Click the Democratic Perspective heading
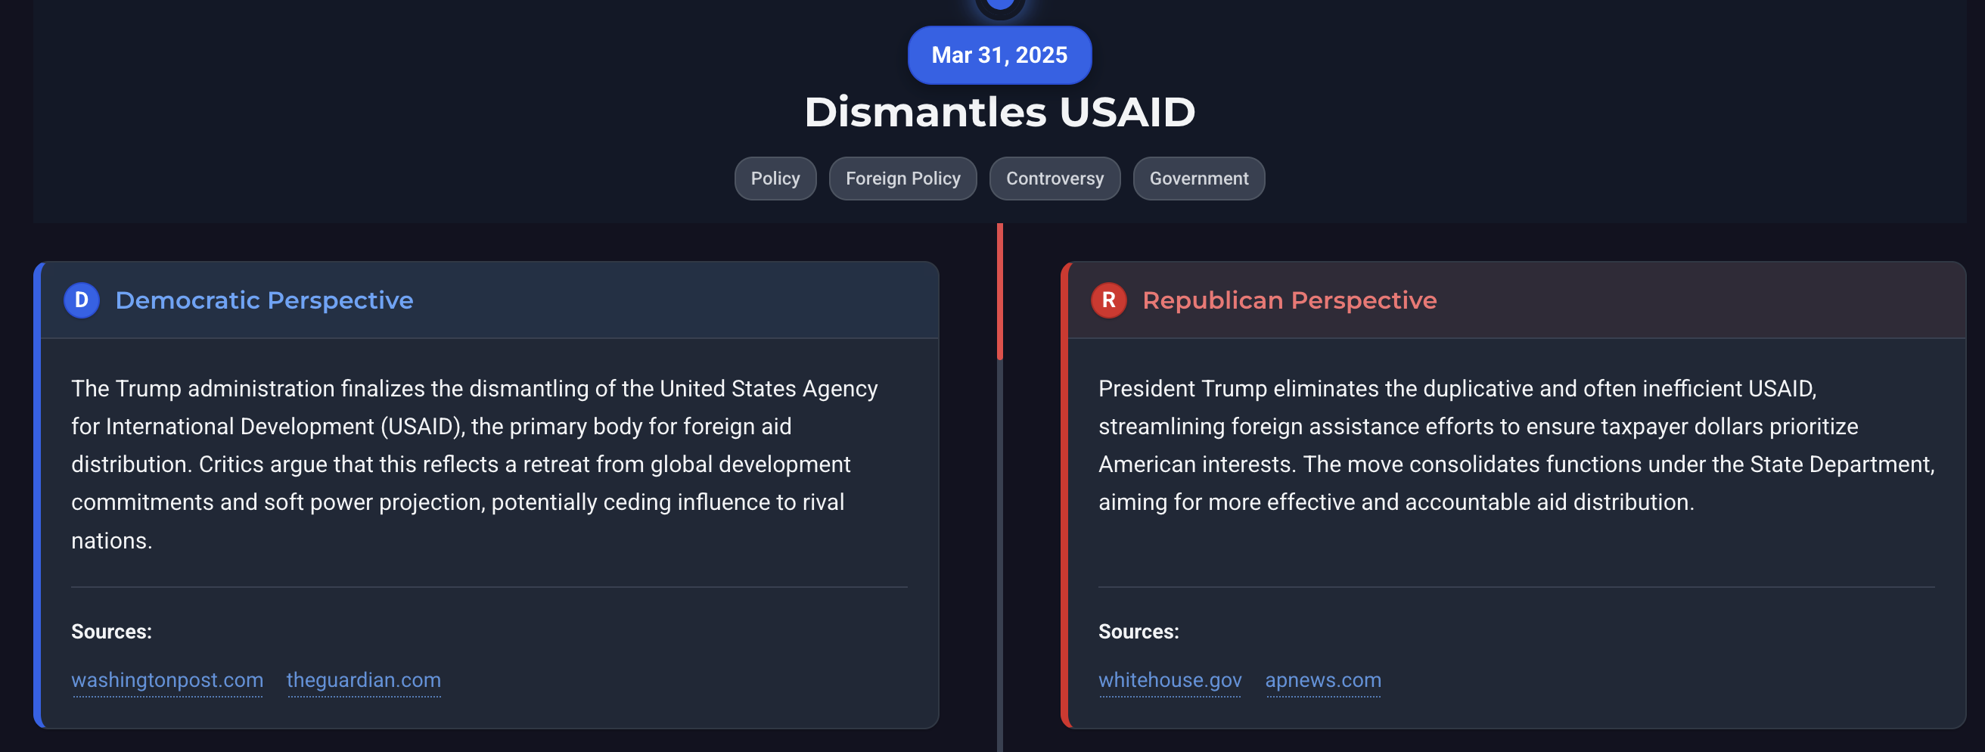This screenshot has width=1985, height=752. coord(264,300)
